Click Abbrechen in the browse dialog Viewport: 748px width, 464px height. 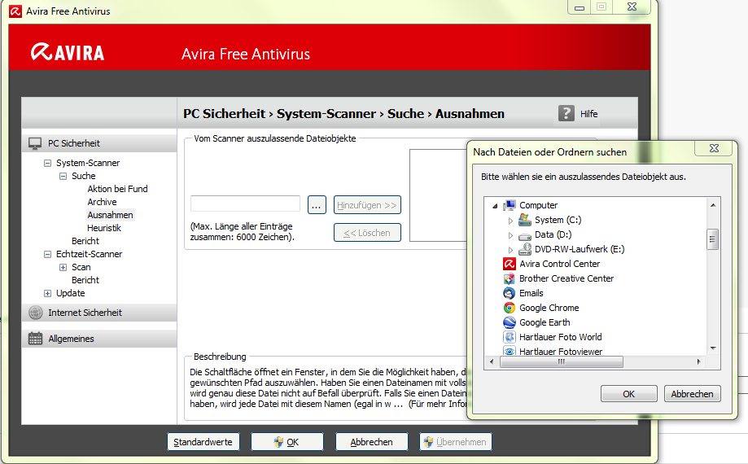692,394
